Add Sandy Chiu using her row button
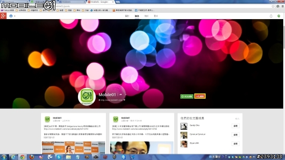The width and height of the screenshot is (285, 160). [x=236, y=126]
